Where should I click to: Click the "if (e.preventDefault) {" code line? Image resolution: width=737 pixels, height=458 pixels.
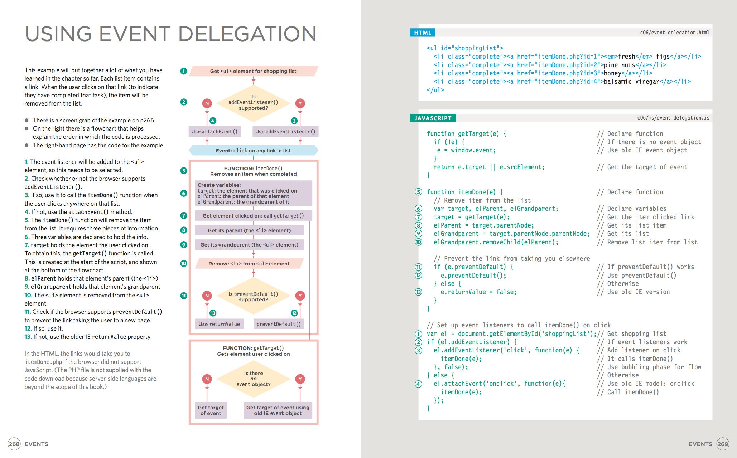point(473,267)
